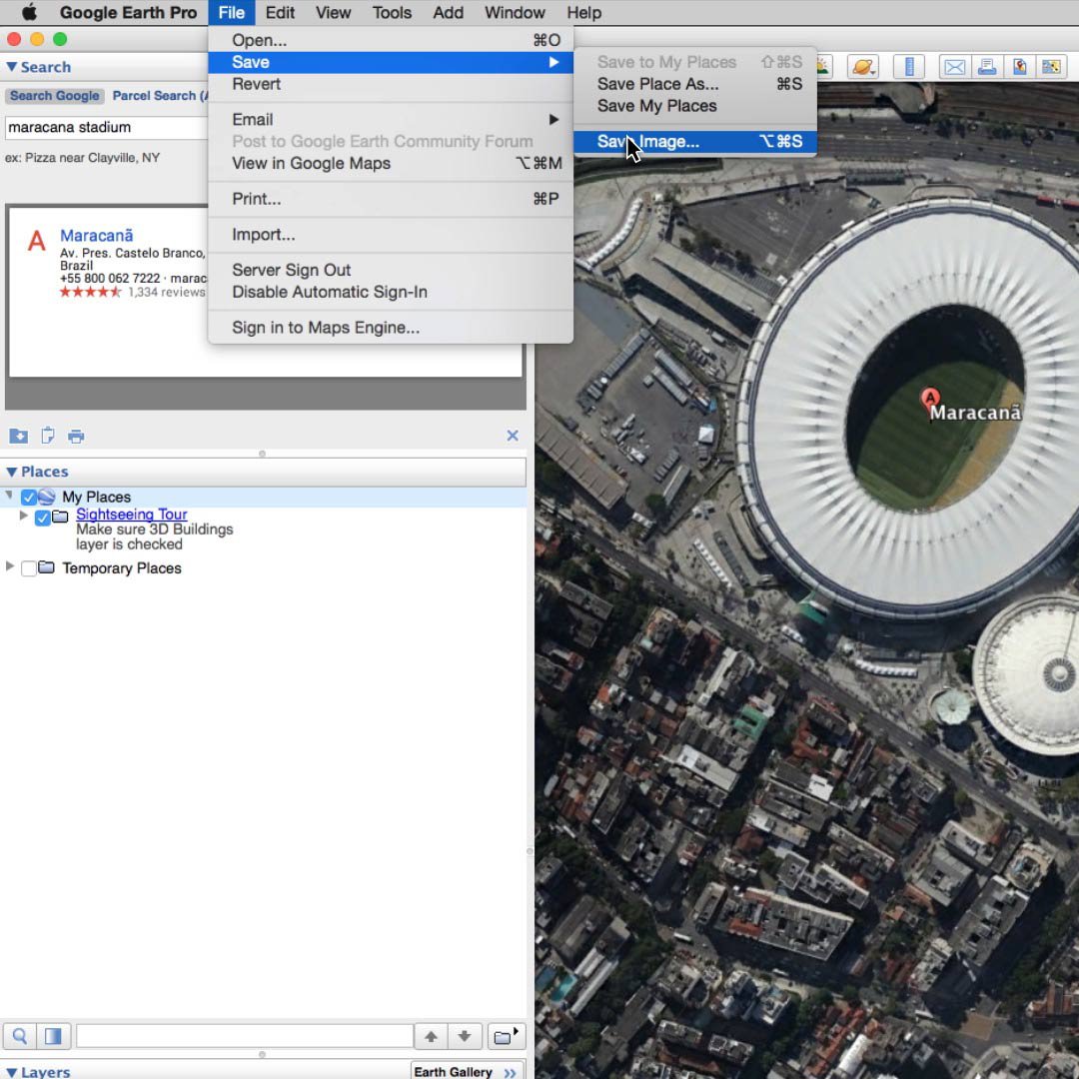Click the 1,334 reviews link
Screen dimensions: 1079x1079
pos(167,292)
